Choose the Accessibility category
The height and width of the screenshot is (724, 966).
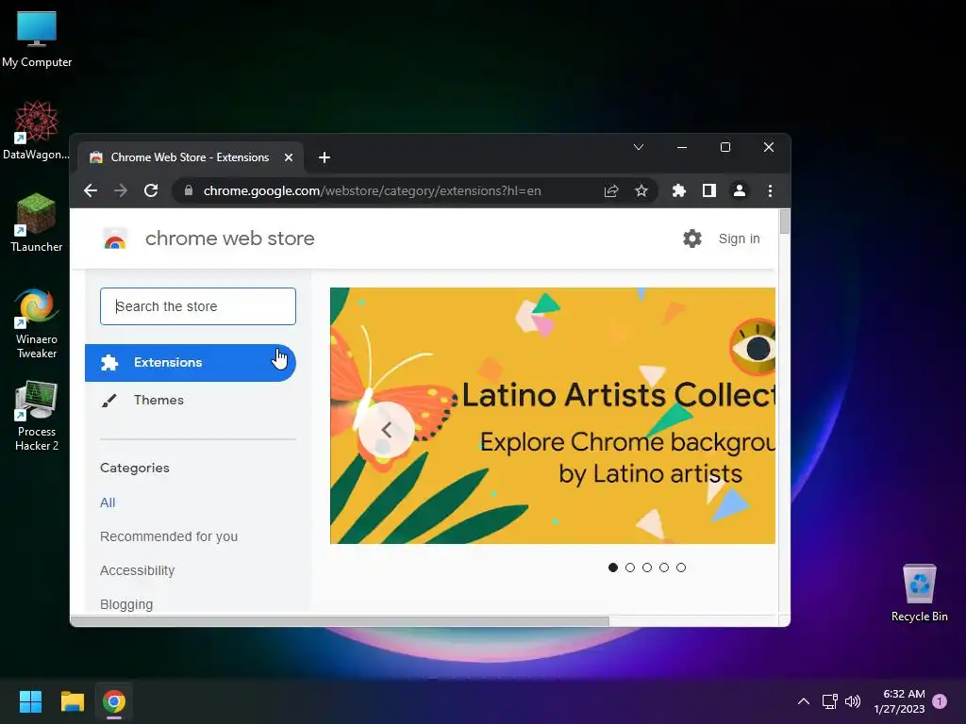point(138,570)
